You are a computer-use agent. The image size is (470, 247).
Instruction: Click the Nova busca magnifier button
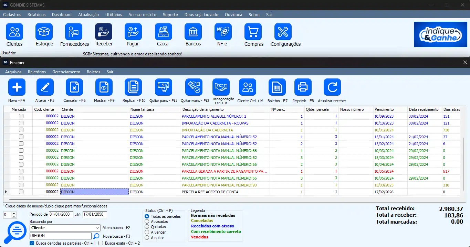tap(96, 236)
